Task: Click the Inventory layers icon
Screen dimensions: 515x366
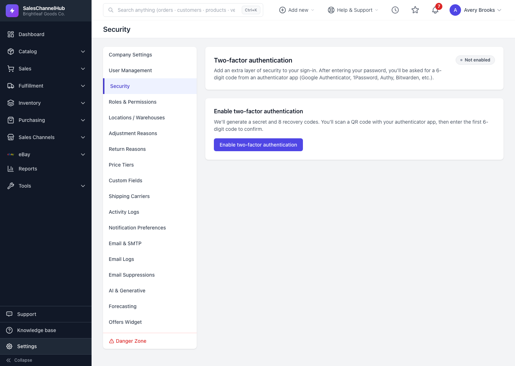Action: [11, 103]
